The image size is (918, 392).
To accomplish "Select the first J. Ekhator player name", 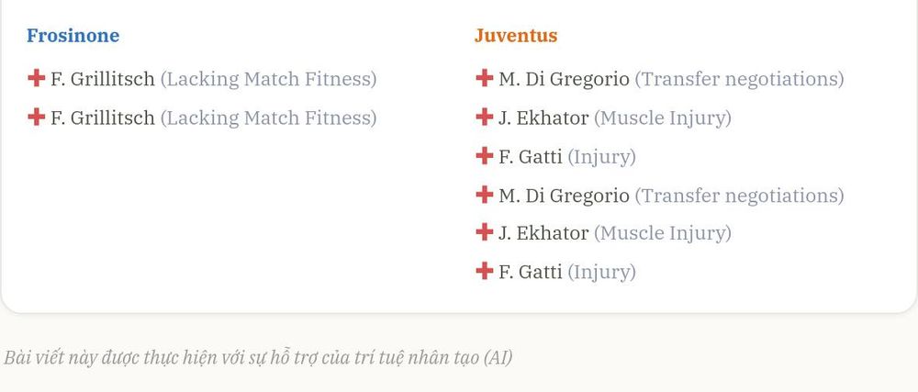I will (543, 118).
